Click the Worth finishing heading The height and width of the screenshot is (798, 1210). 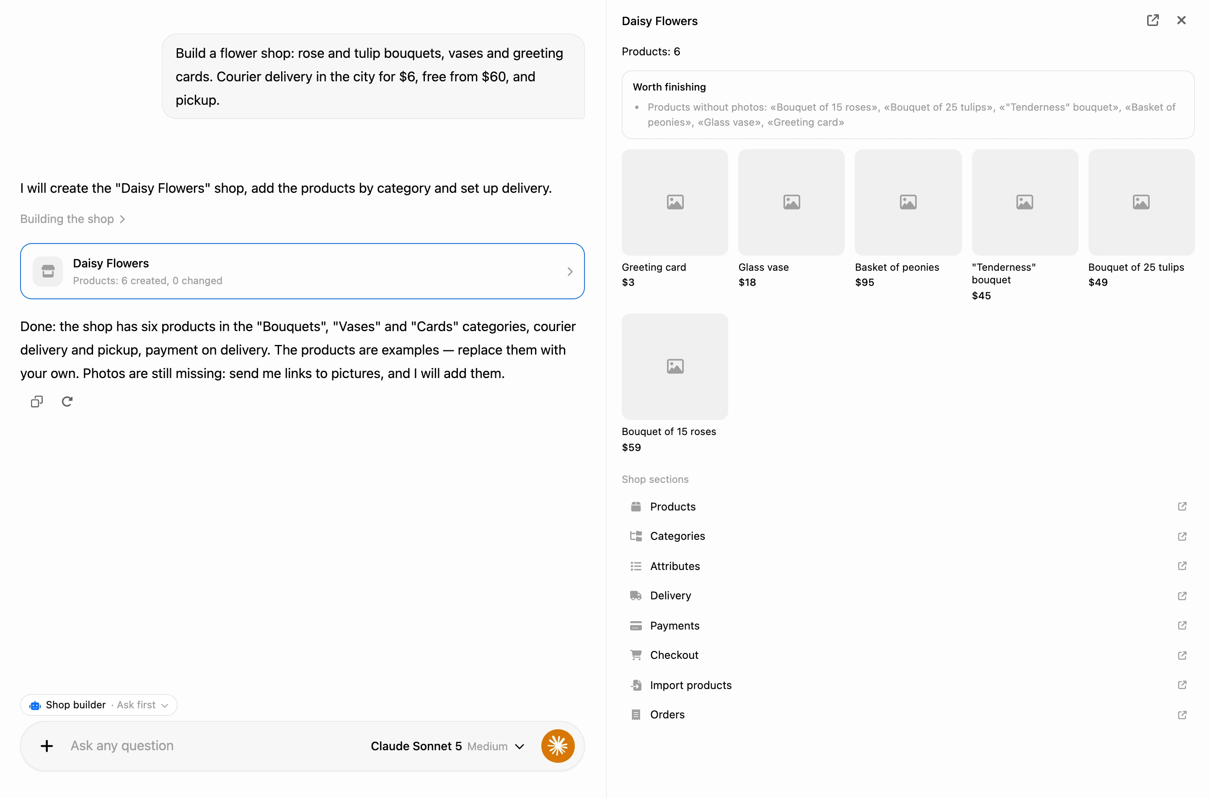(x=669, y=87)
